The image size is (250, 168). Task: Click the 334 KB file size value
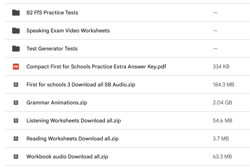(221, 67)
